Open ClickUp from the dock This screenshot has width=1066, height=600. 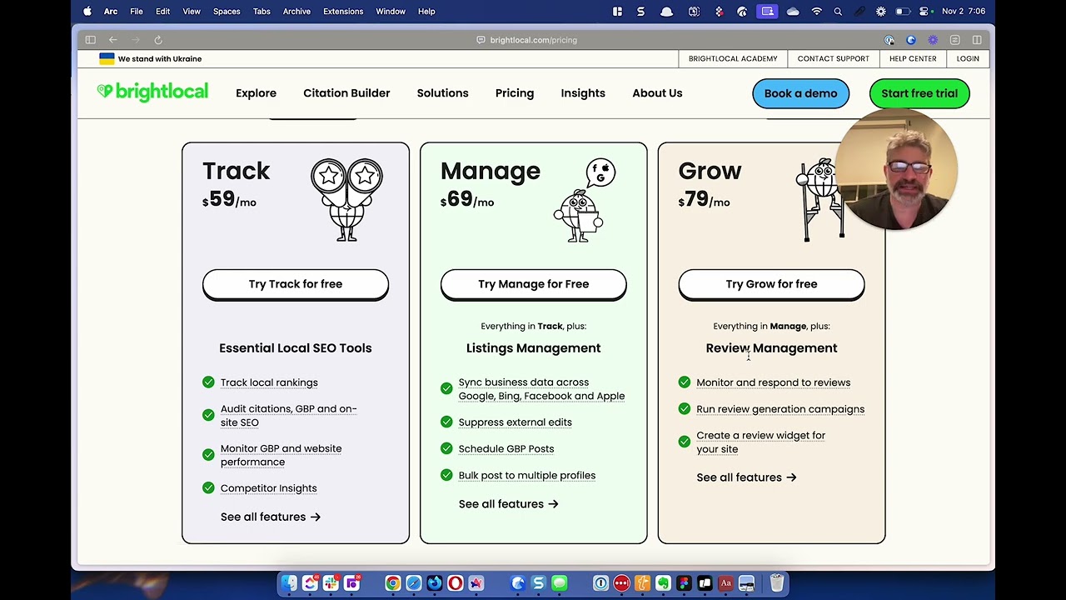coord(310,583)
